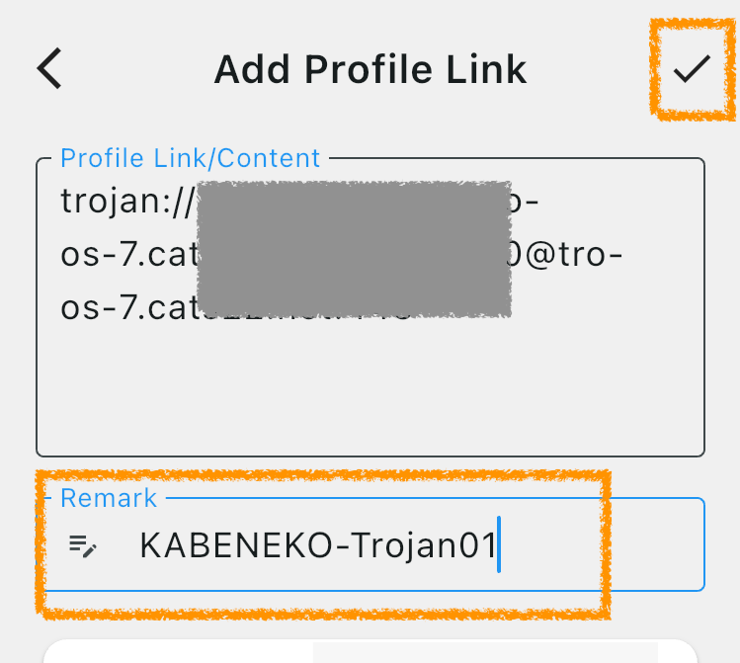Tap the gray redacted block in link
Image resolution: width=740 pixels, height=663 pixels.
tap(354, 249)
